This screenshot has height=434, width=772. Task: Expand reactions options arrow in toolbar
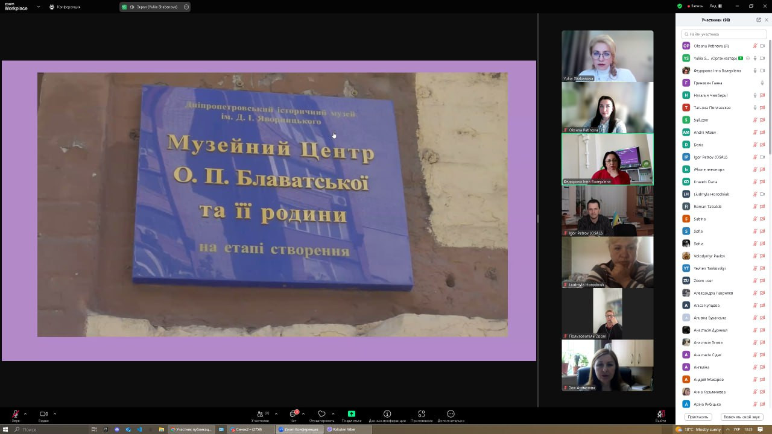(x=333, y=414)
